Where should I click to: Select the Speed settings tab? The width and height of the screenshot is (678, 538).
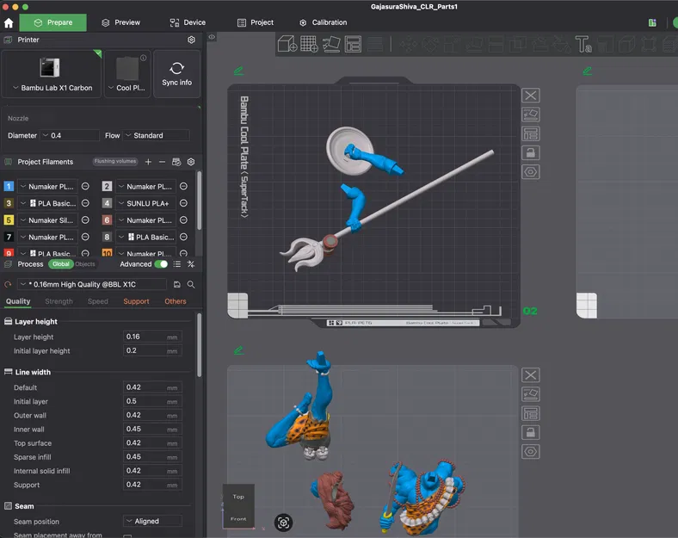tap(98, 301)
